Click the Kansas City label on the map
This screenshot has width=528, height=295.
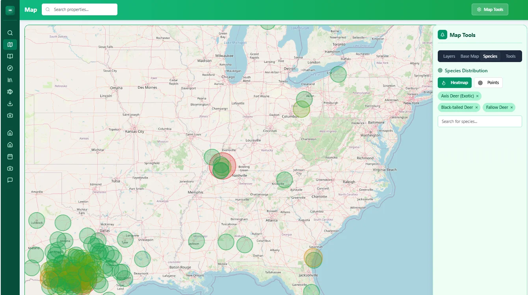pyautogui.click(x=135, y=131)
